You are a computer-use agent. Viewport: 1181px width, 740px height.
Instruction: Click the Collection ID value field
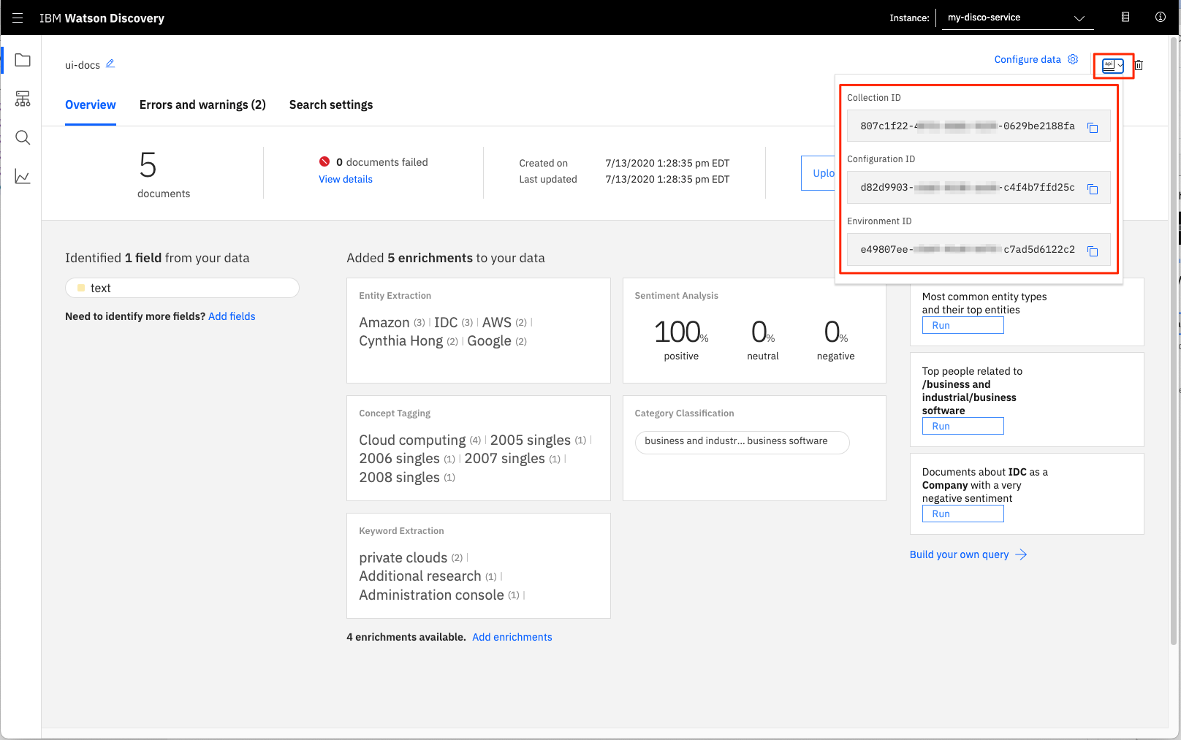point(979,126)
